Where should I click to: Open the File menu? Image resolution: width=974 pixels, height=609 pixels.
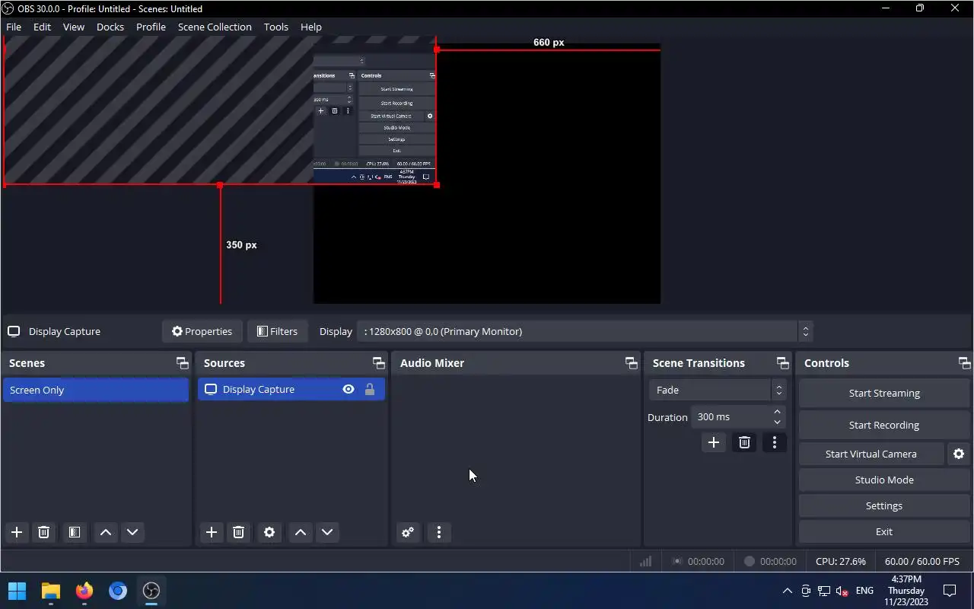coord(14,27)
